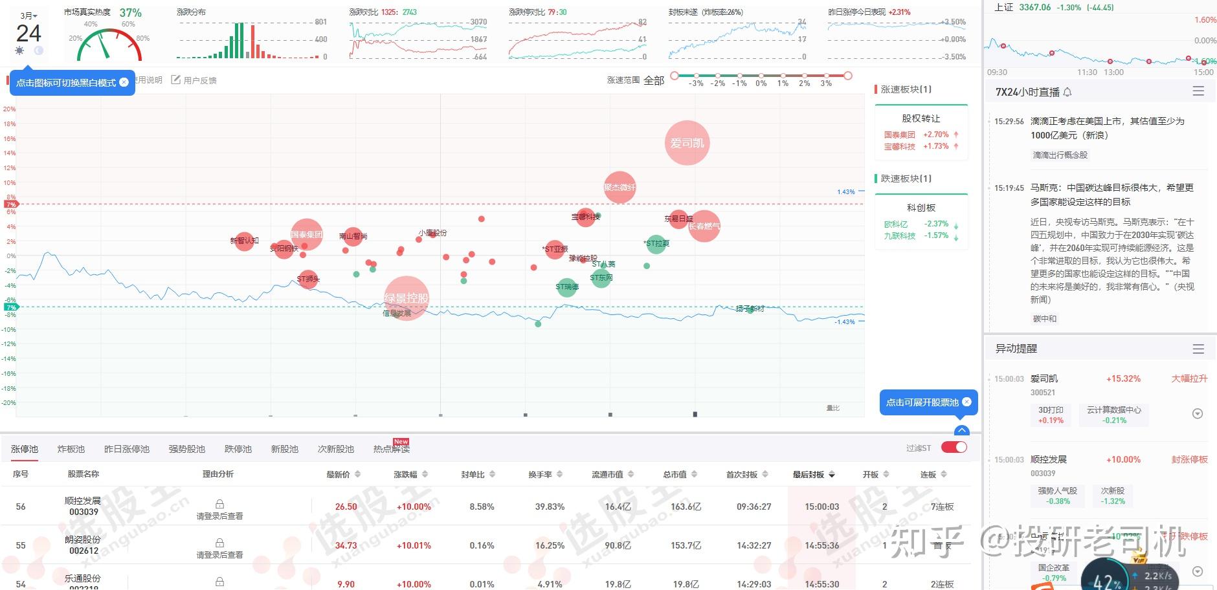The image size is (1217, 590).
Task: Click lock icon for 朗姿股份 reason
Action: [x=219, y=542]
